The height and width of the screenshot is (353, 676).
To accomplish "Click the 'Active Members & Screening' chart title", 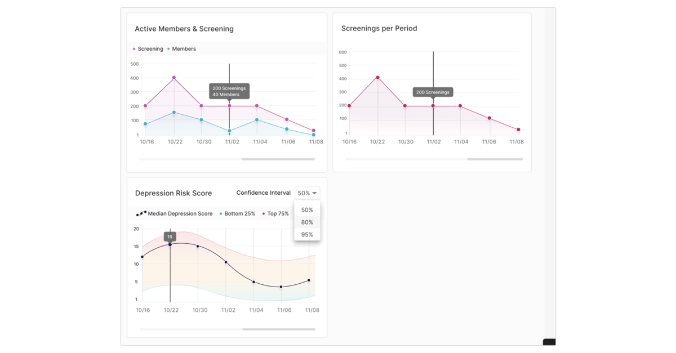I will pyautogui.click(x=185, y=28).
